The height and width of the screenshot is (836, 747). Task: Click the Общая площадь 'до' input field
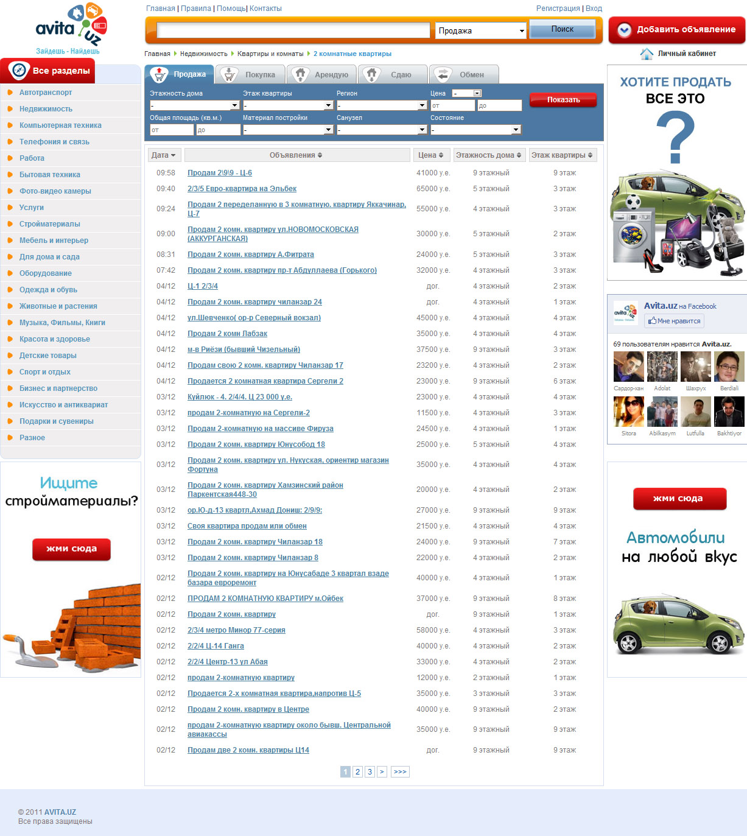[219, 130]
